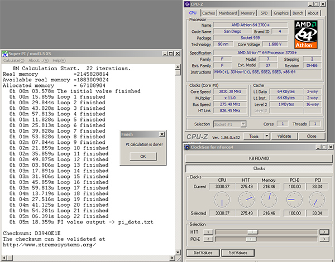
Task: Click the Validate button in CPU-Z
Action: point(284,137)
